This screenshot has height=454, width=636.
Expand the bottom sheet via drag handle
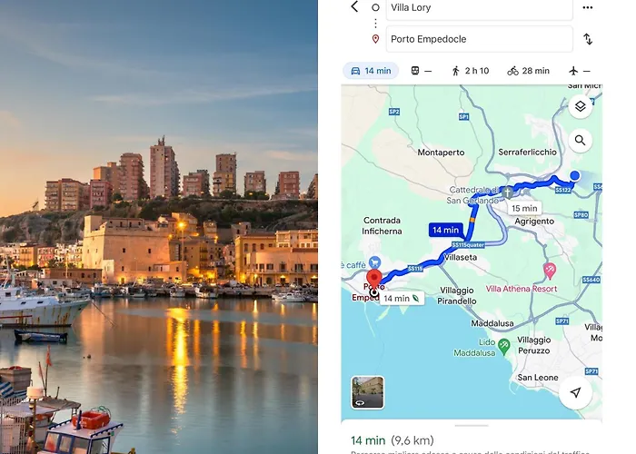point(471,425)
